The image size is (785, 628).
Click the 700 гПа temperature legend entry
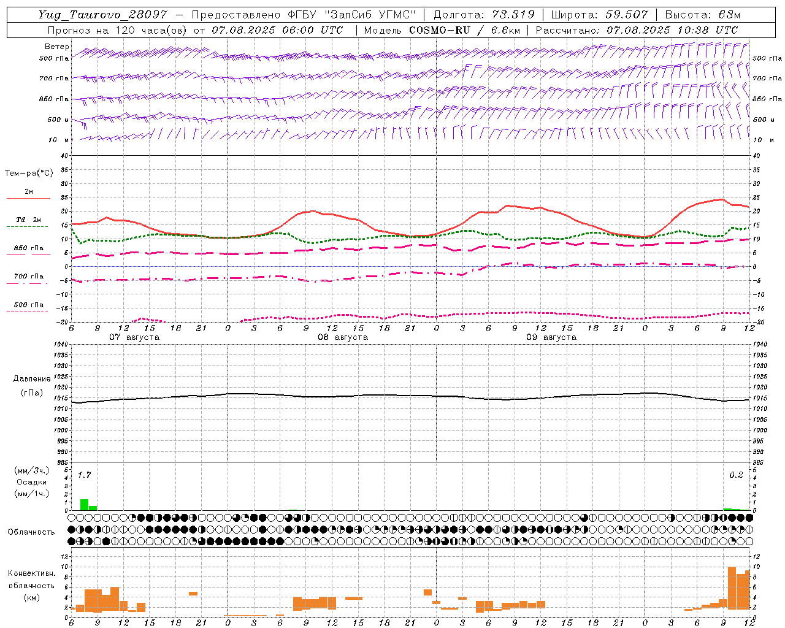tap(28, 277)
